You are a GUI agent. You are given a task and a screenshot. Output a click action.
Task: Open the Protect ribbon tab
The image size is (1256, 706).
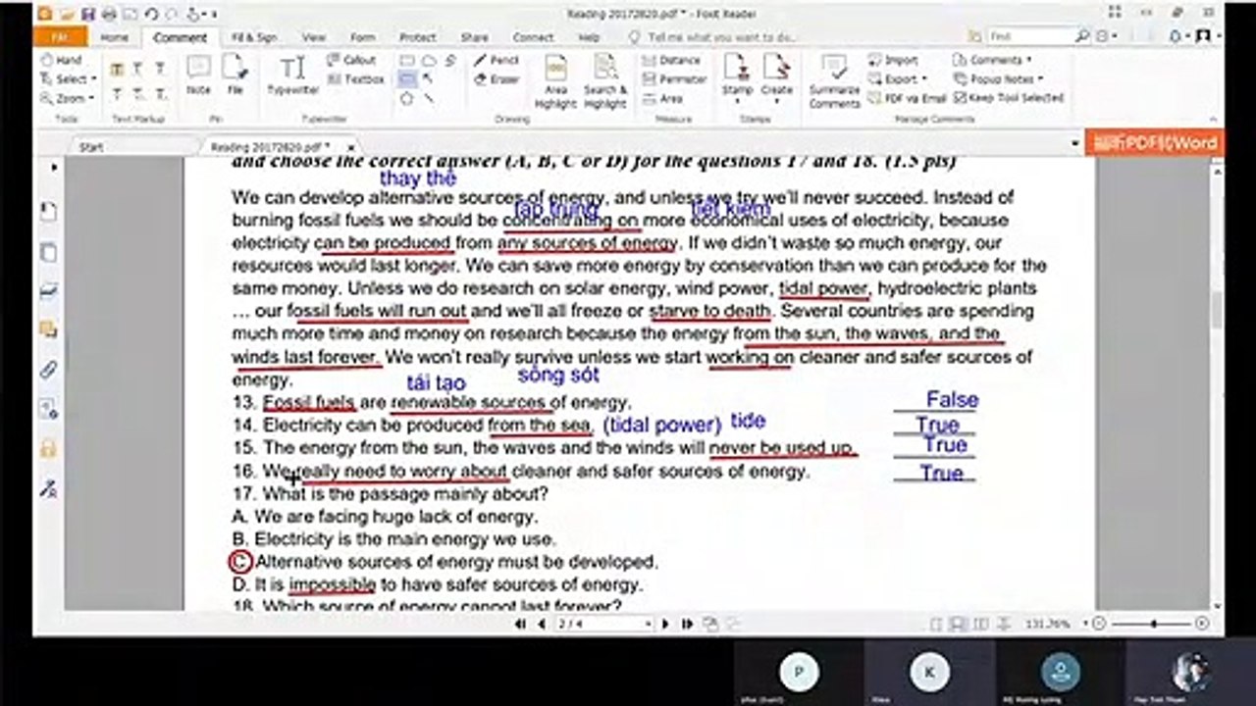(x=417, y=37)
